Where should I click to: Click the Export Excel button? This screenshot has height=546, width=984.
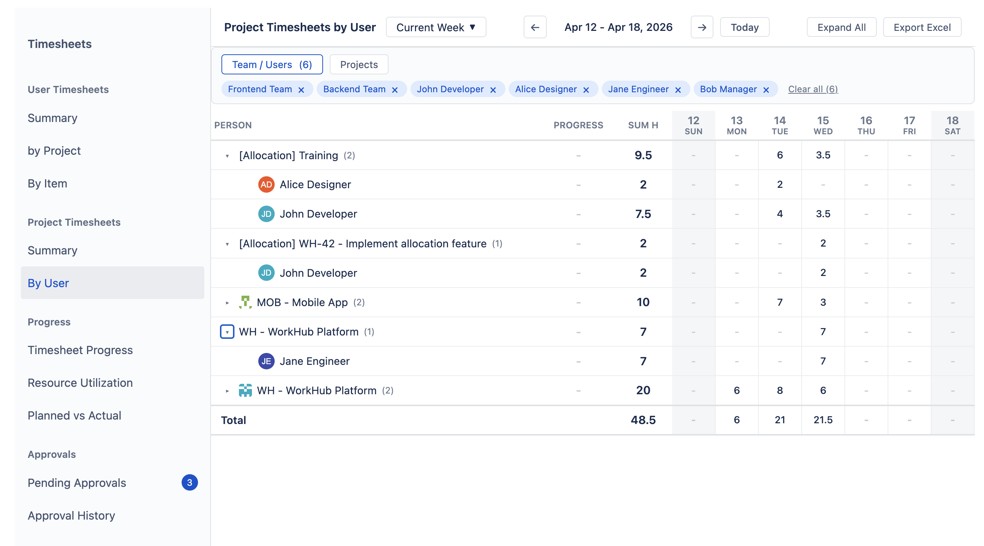(x=922, y=27)
